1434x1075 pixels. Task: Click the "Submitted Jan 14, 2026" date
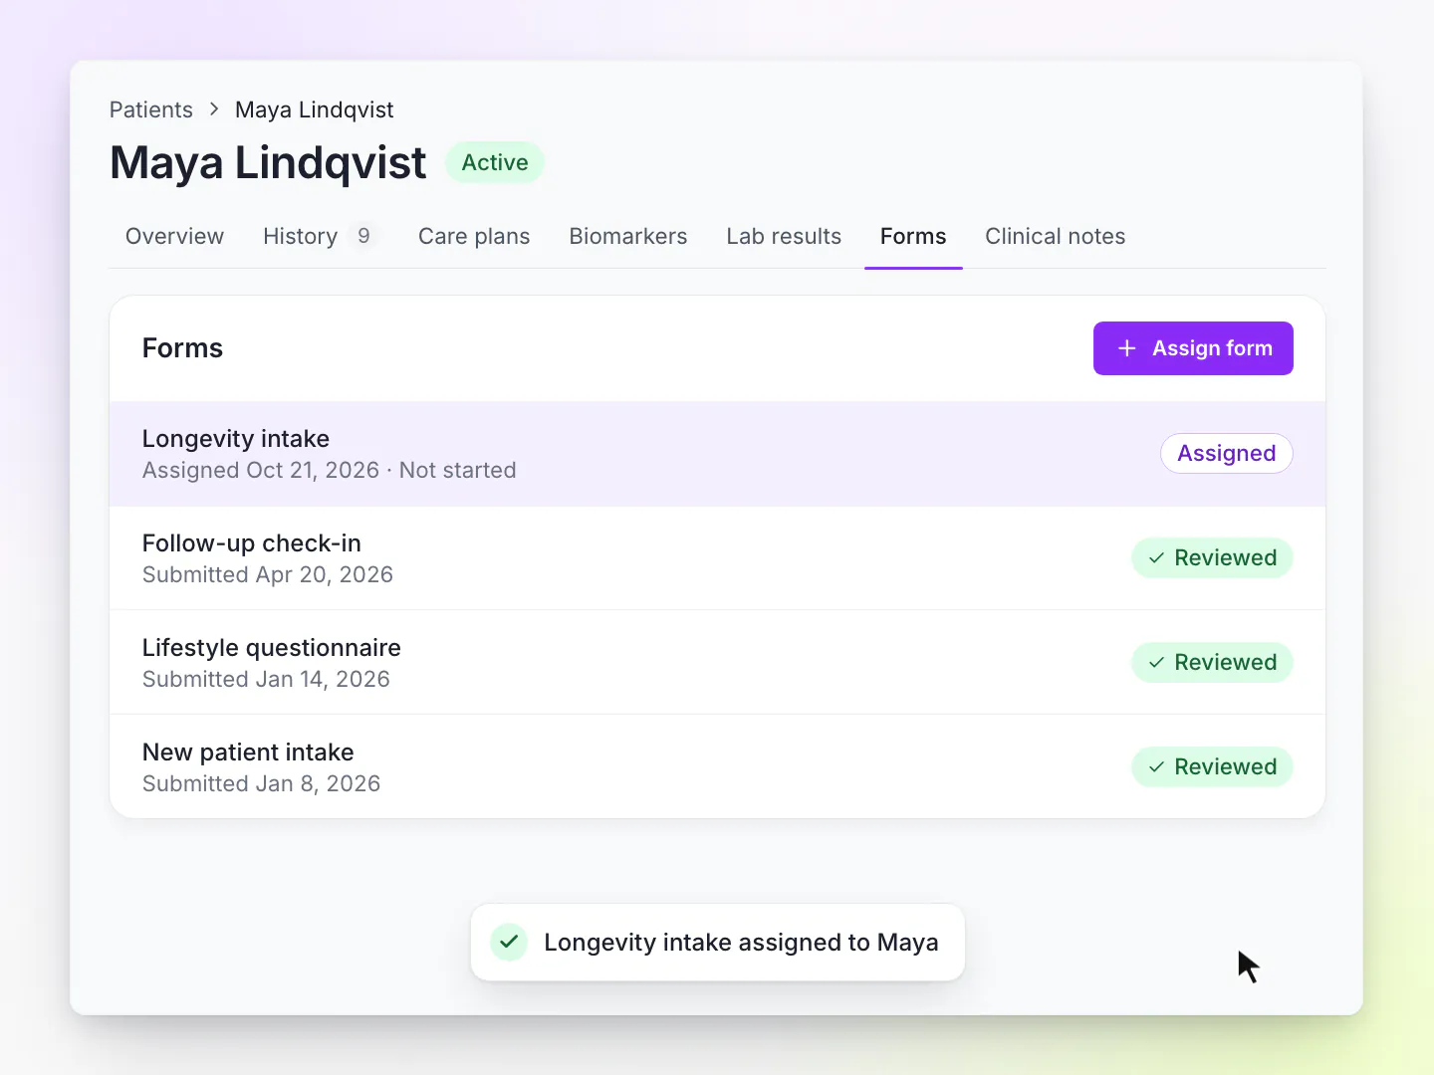266,680
